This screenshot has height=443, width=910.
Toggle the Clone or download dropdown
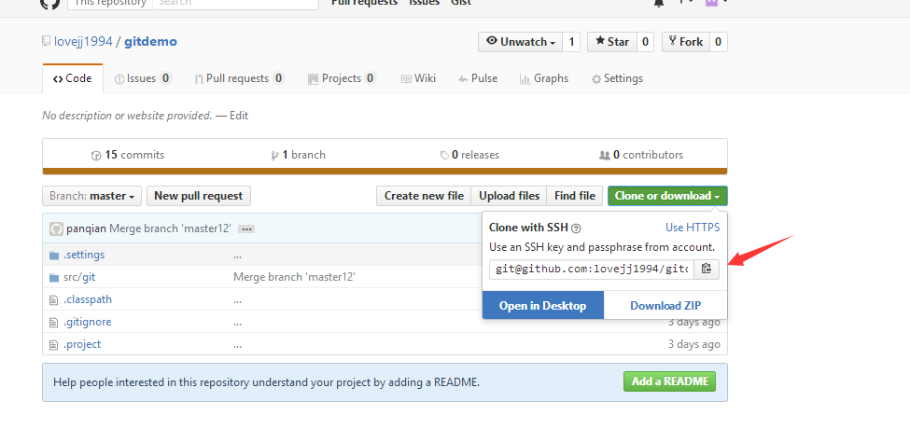pos(667,196)
